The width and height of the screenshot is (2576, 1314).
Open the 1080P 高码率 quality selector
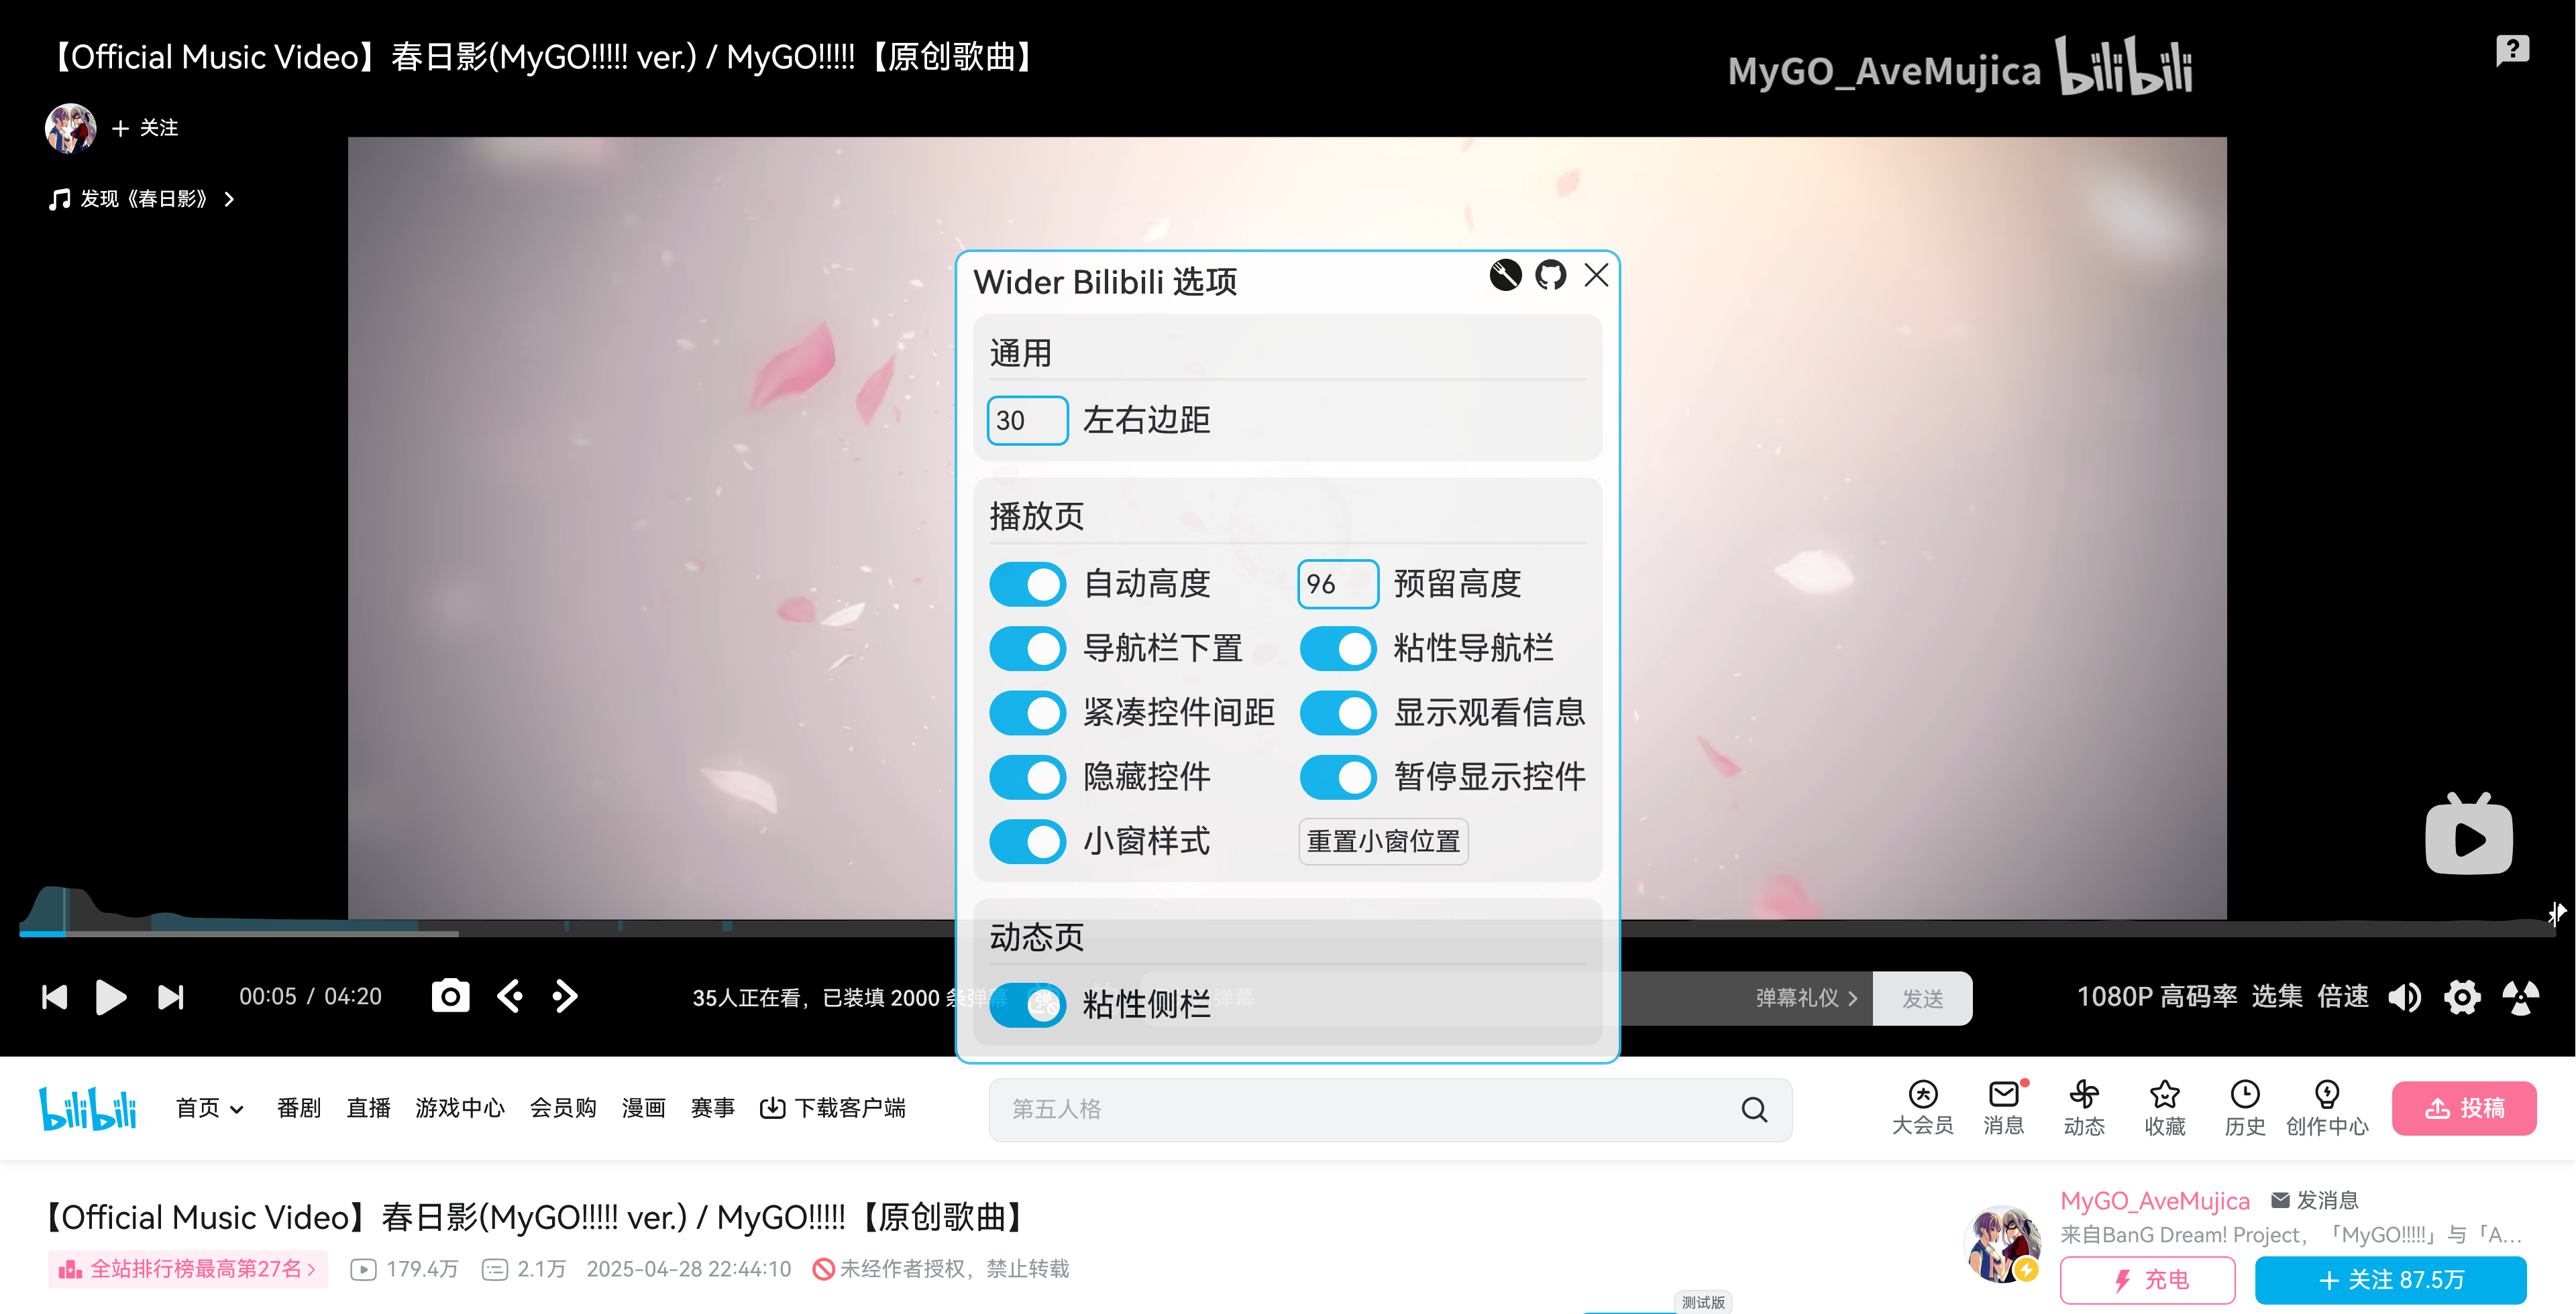[2156, 996]
